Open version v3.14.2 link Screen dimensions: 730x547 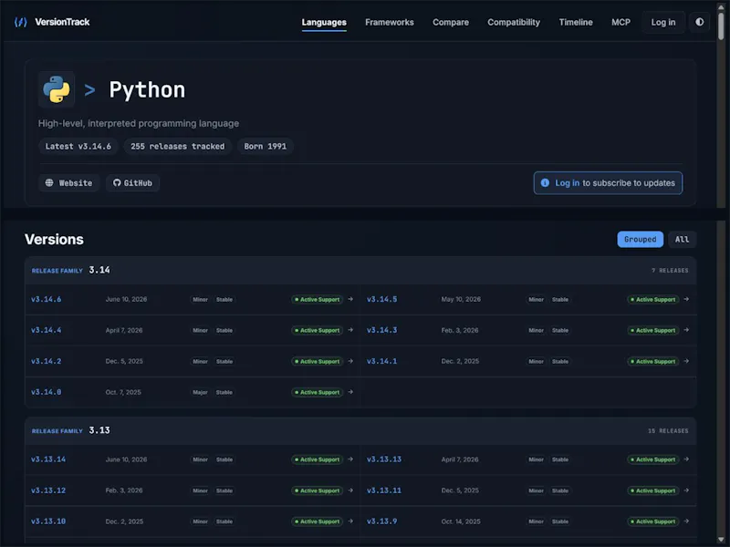point(47,361)
